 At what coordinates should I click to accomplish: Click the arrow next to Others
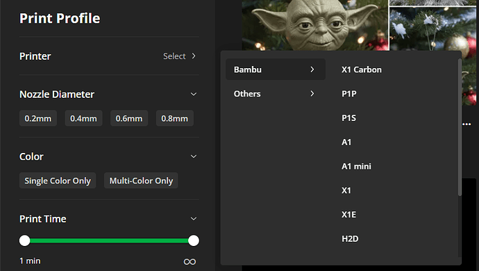coord(312,94)
